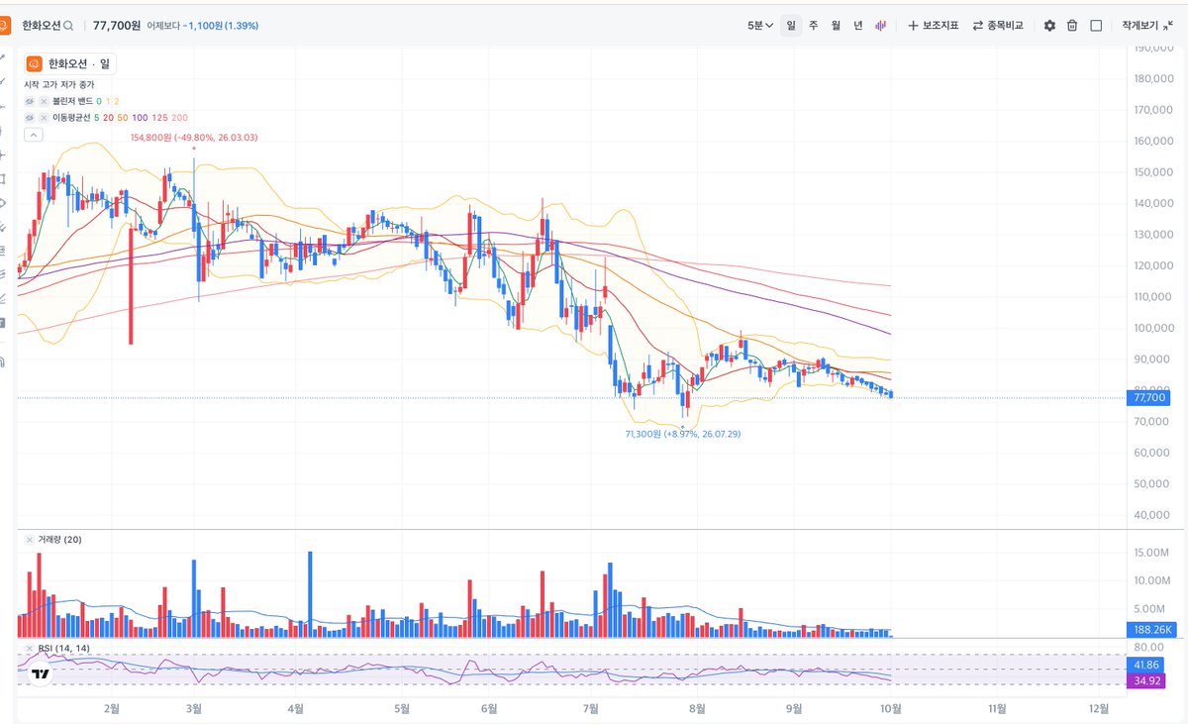Click the pink 200 moving average value
The image size is (1188, 724).
(179, 117)
